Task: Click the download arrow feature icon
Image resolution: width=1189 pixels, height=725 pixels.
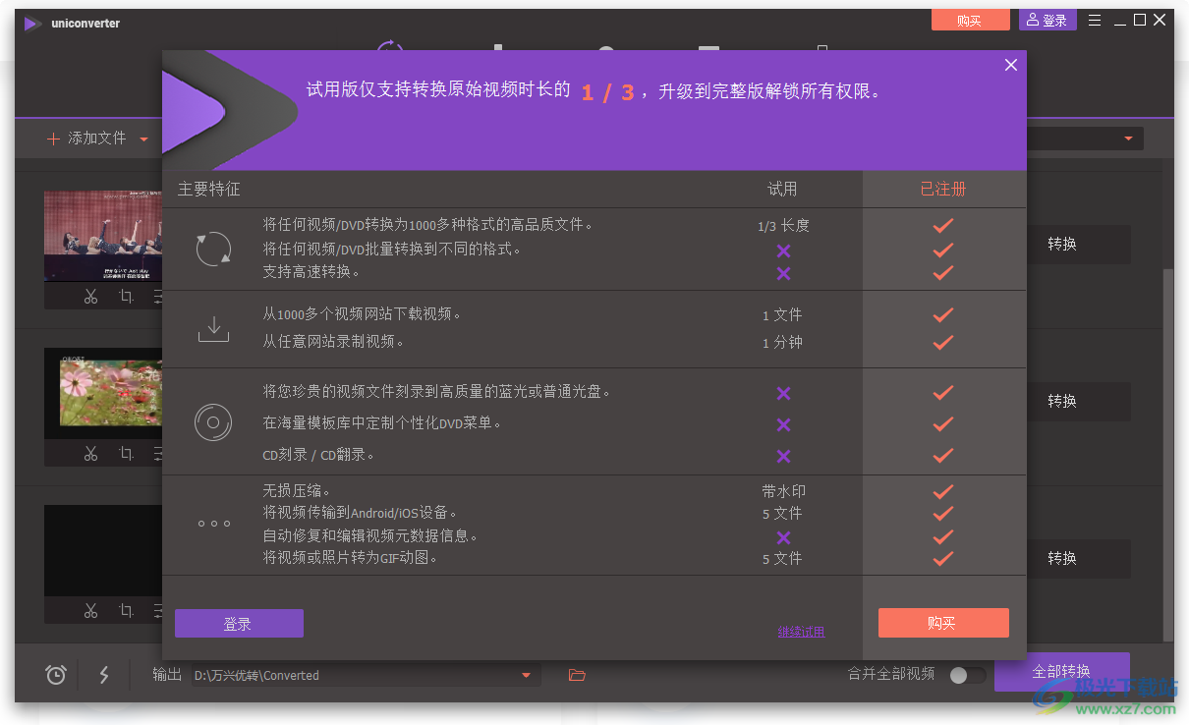Action: pos(213,329)
